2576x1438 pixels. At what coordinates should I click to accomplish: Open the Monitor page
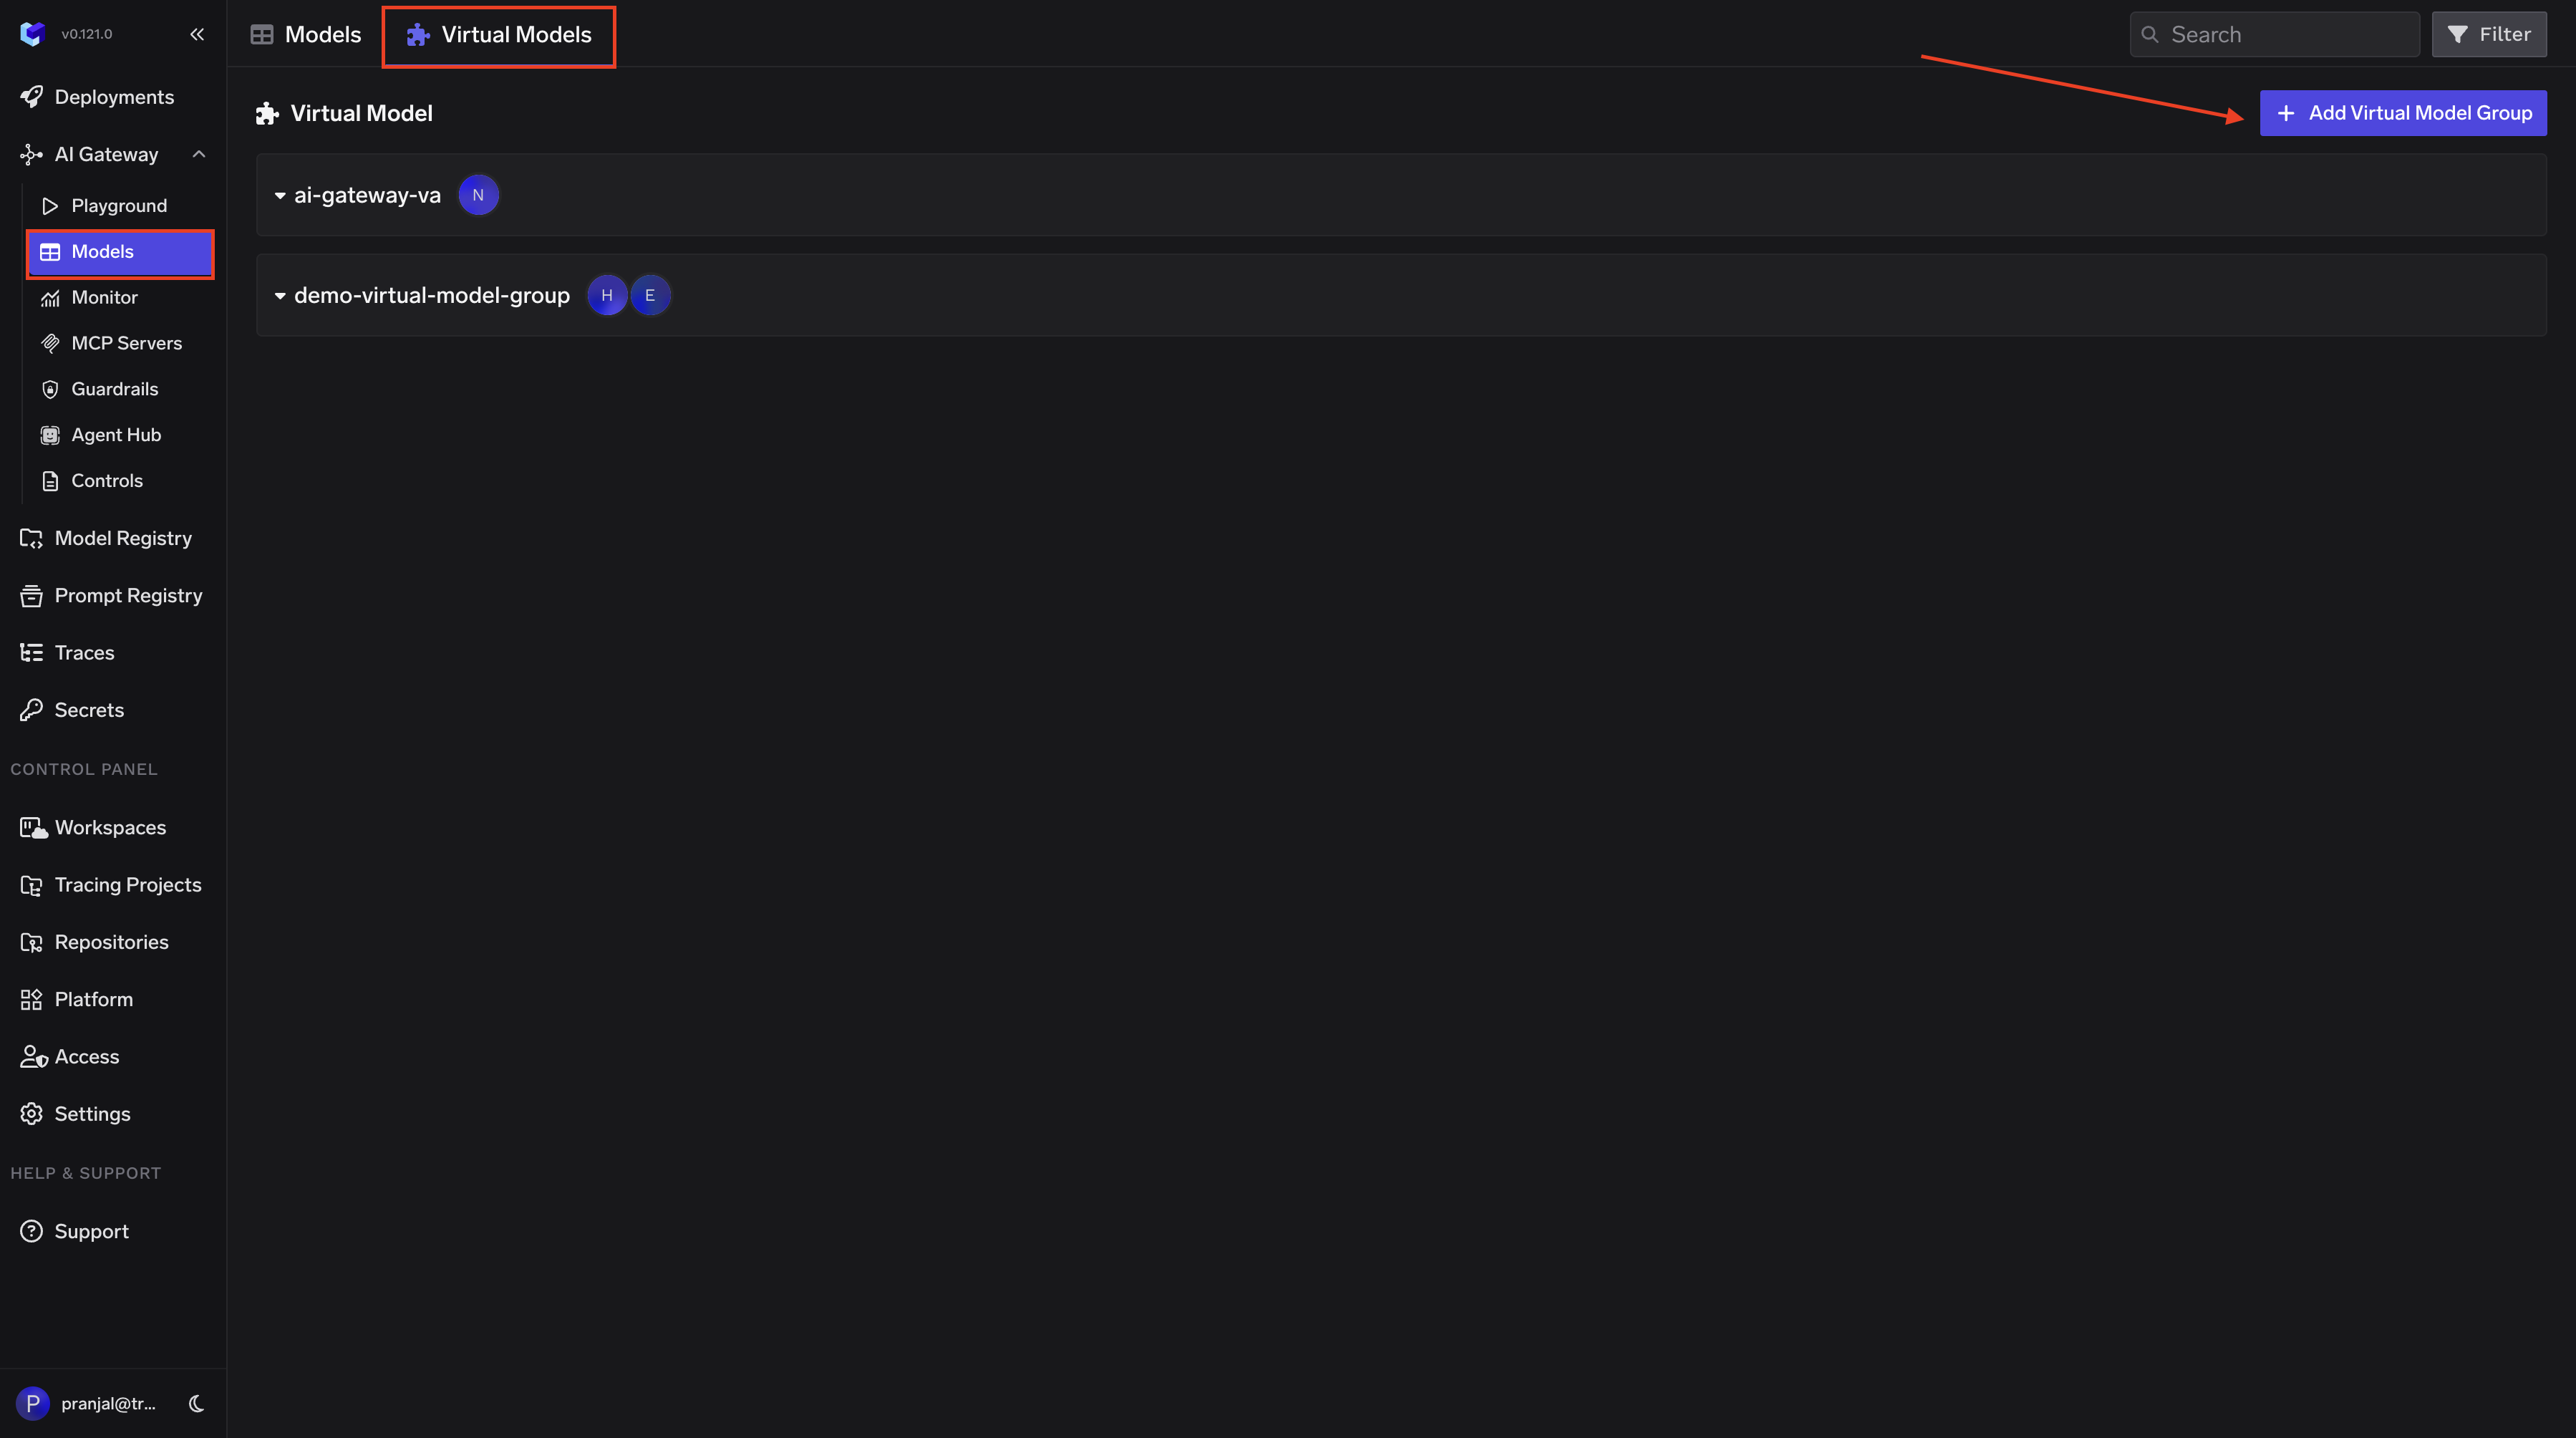104,298
